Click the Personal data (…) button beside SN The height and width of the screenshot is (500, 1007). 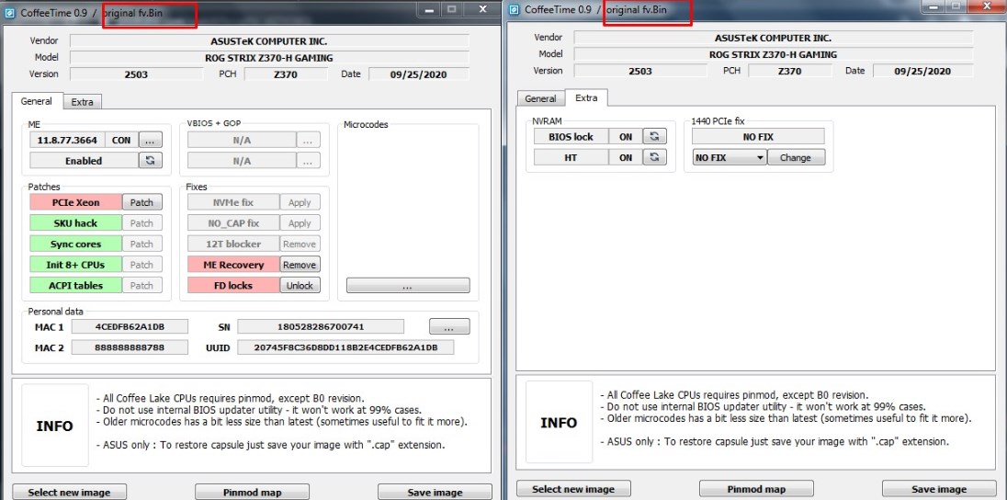pos(448,326)
